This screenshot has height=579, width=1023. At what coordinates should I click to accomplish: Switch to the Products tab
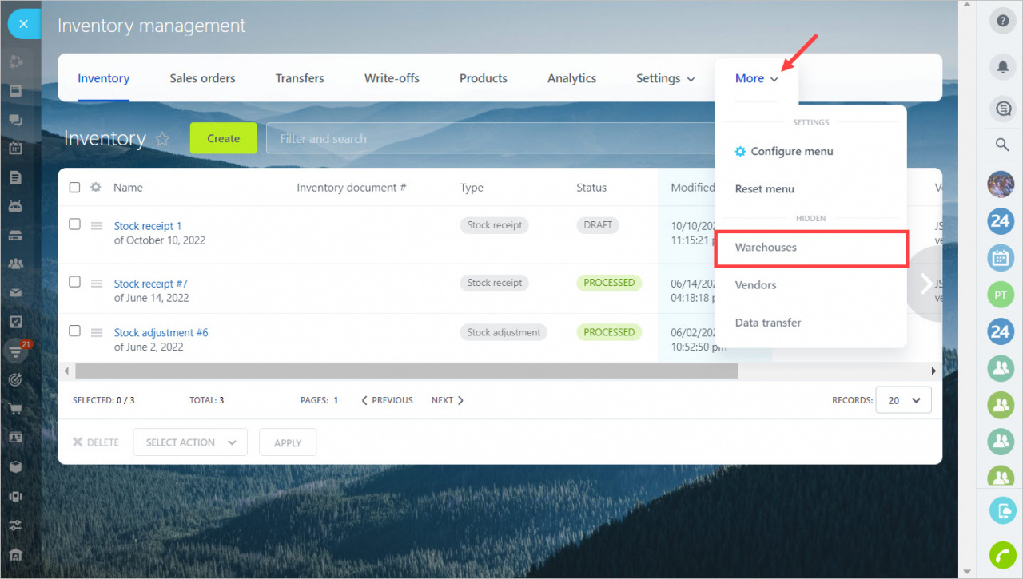484,78
